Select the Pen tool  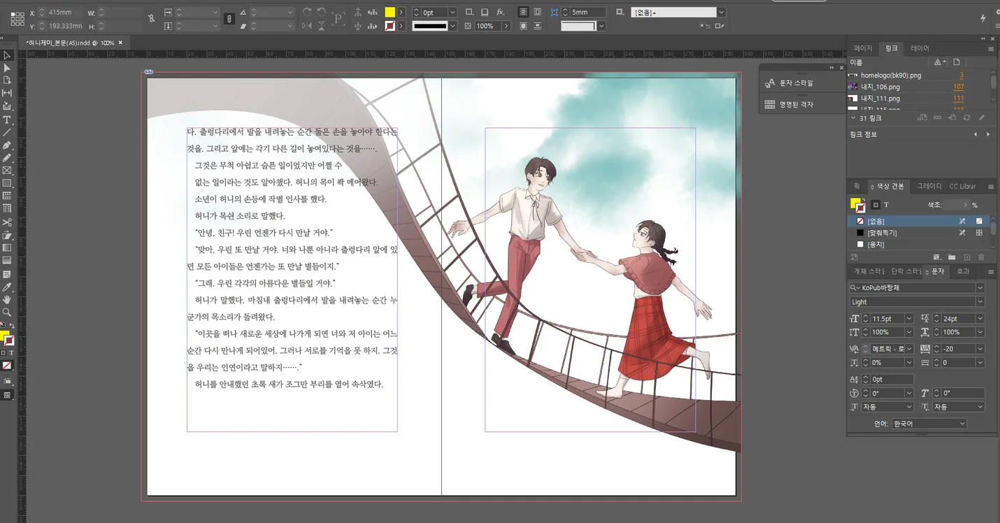point(8,145)
